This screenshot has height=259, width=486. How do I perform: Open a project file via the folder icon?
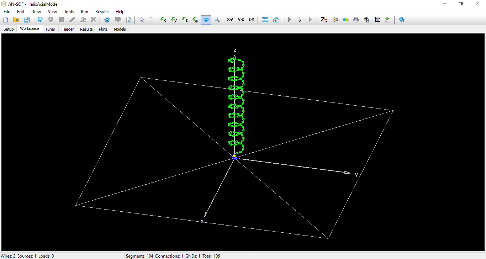click(x=16, y=20)
